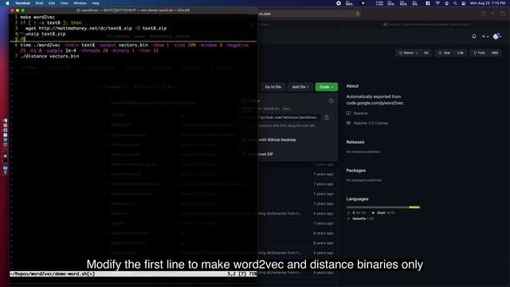This screenshot has height=287, width=510.
Task: Click line 3 wget command in vim
Action: point(96,29)
